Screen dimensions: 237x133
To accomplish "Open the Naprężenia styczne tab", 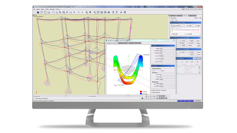I will click(x=123, y=43).
